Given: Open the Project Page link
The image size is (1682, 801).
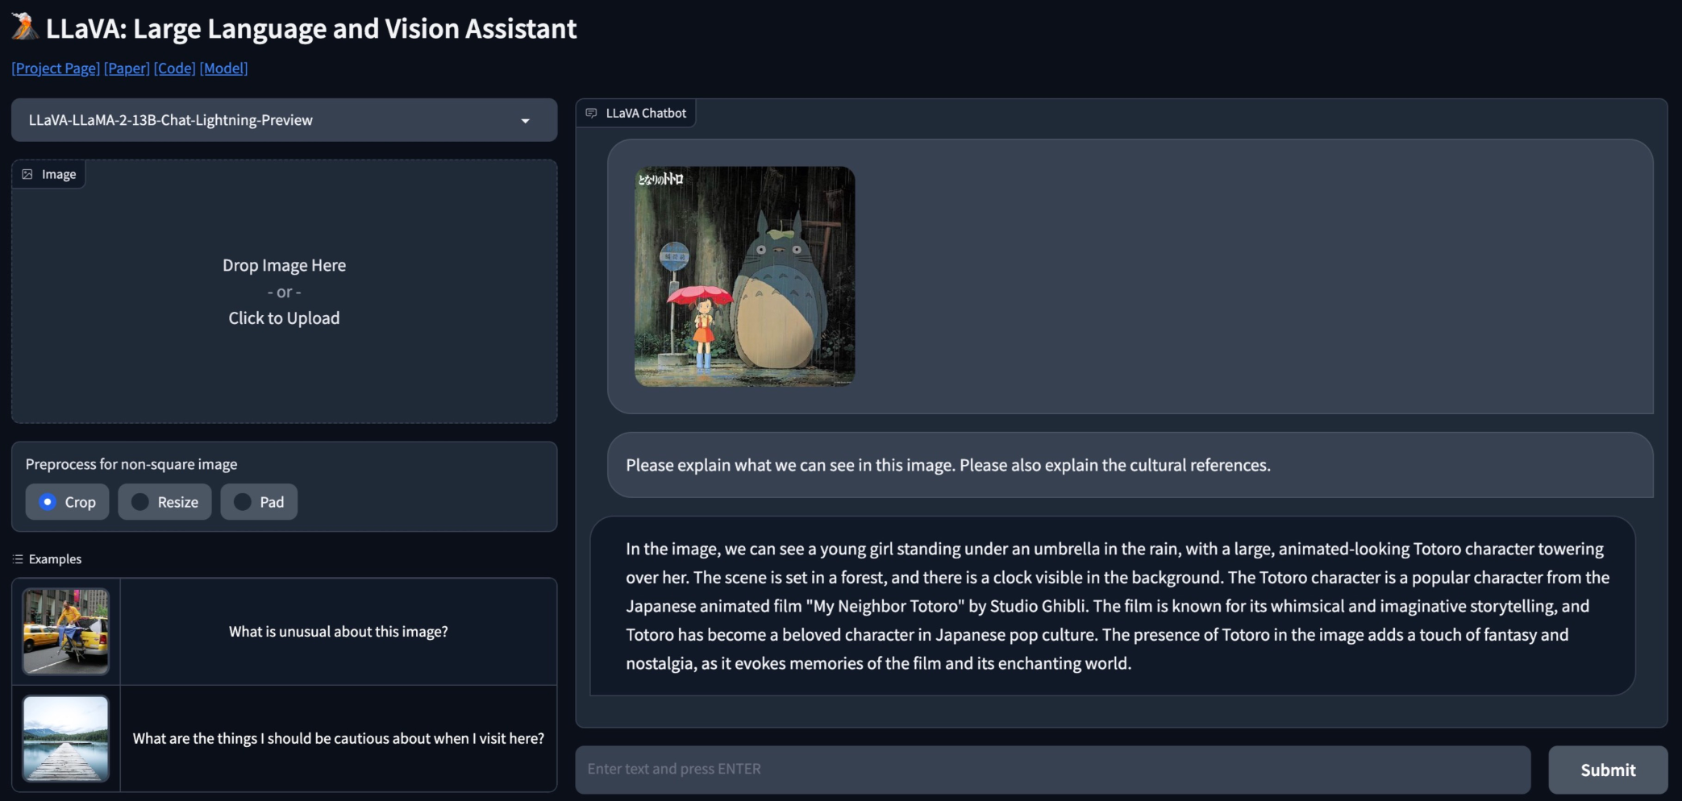Looking at the screenshot, I should (56, 68).
